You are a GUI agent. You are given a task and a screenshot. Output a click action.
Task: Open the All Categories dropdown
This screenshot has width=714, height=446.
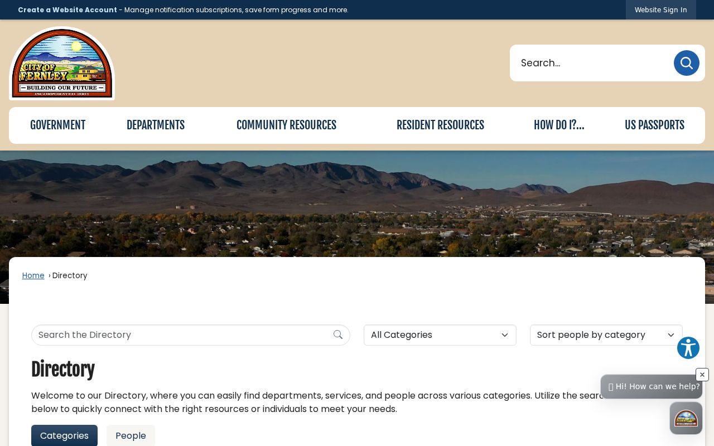(440, 335)
